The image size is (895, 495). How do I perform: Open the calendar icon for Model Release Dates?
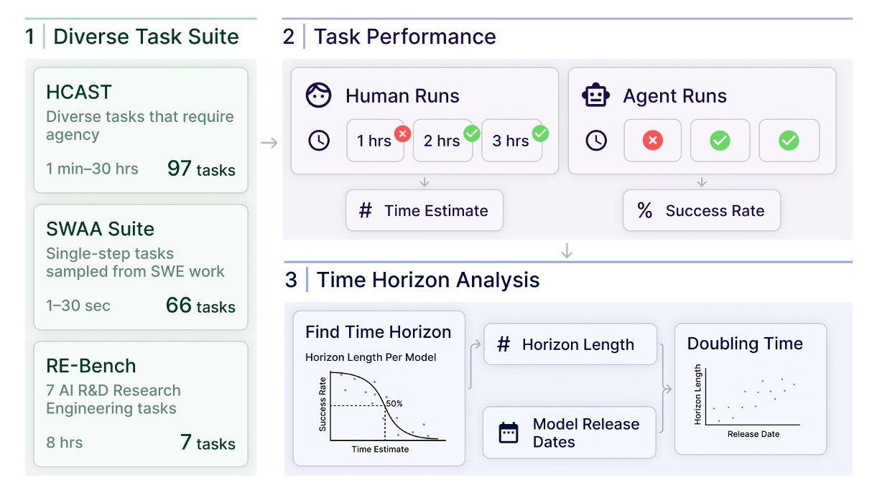[507, 432]
